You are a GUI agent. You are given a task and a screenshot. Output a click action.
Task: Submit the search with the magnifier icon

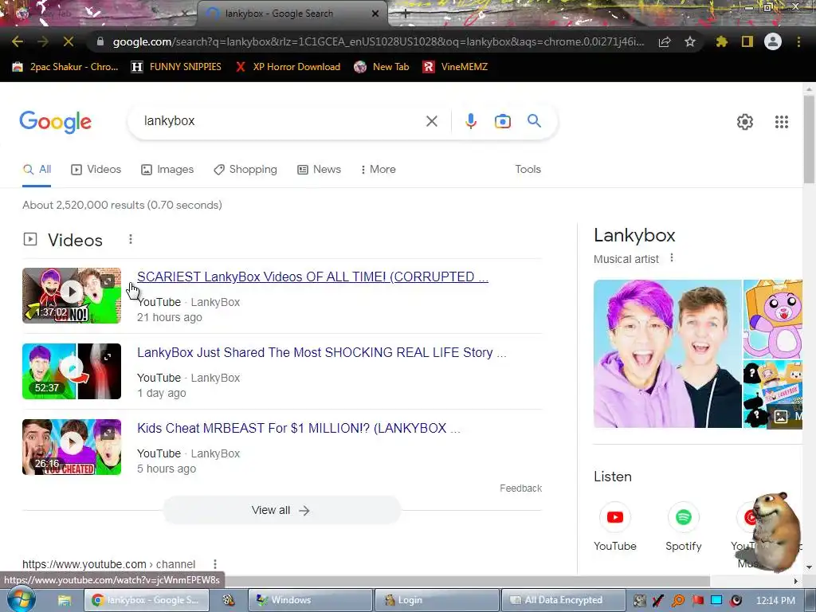point(534,121)
